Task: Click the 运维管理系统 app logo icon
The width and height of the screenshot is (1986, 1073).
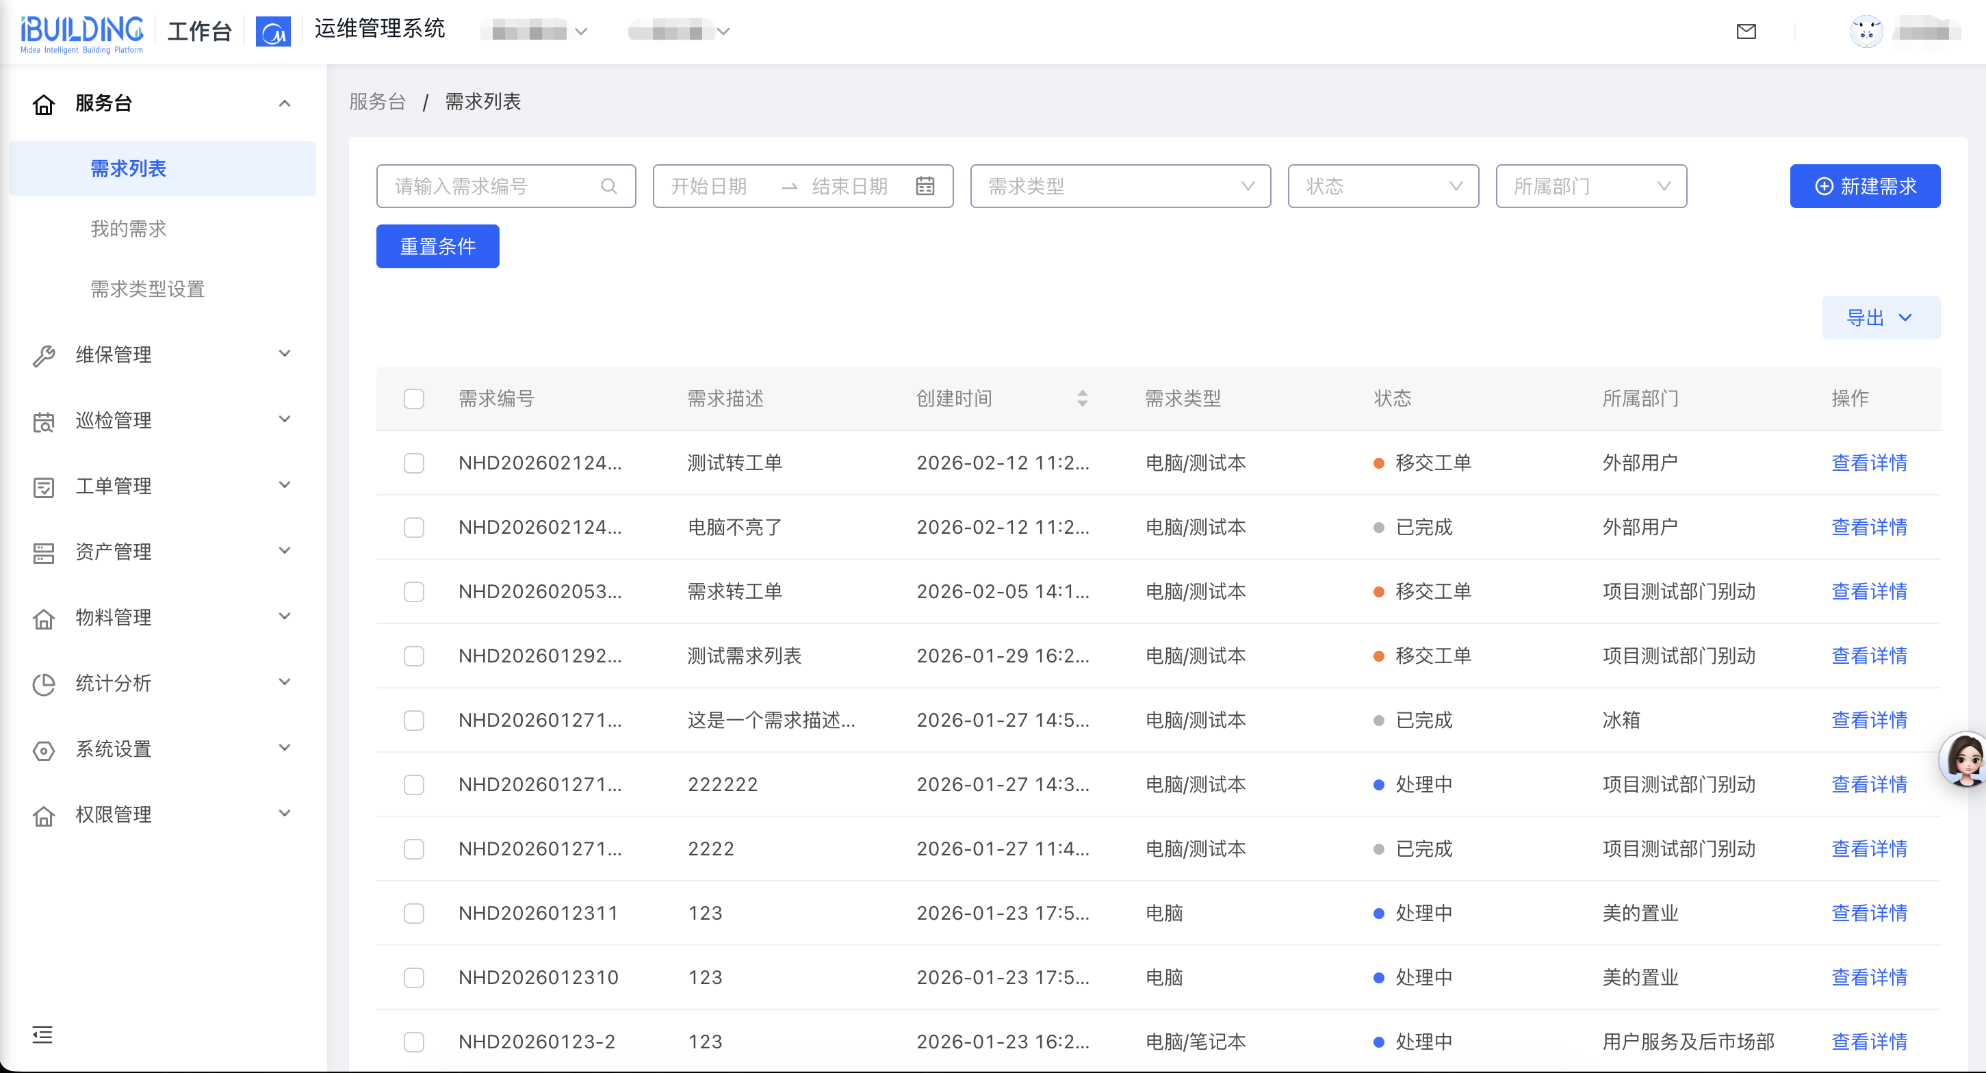Action: coord(273,31)
